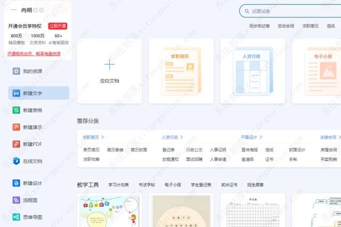The width and height of the screenshot is (341, 227).
Task: Switch to the 书法字帖 tab
Action: tap(147, 185)
